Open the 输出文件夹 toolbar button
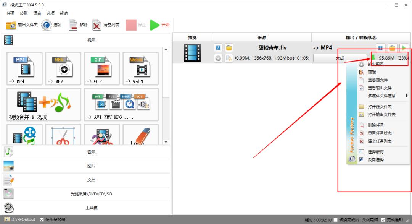412x224 pixels. point(22,25)
